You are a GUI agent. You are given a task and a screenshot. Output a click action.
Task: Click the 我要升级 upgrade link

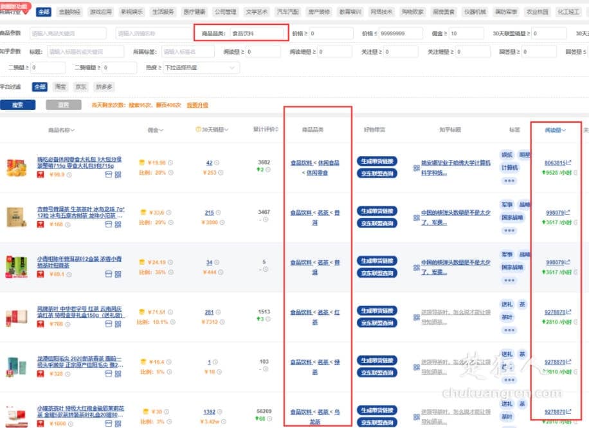coord(197,105)
